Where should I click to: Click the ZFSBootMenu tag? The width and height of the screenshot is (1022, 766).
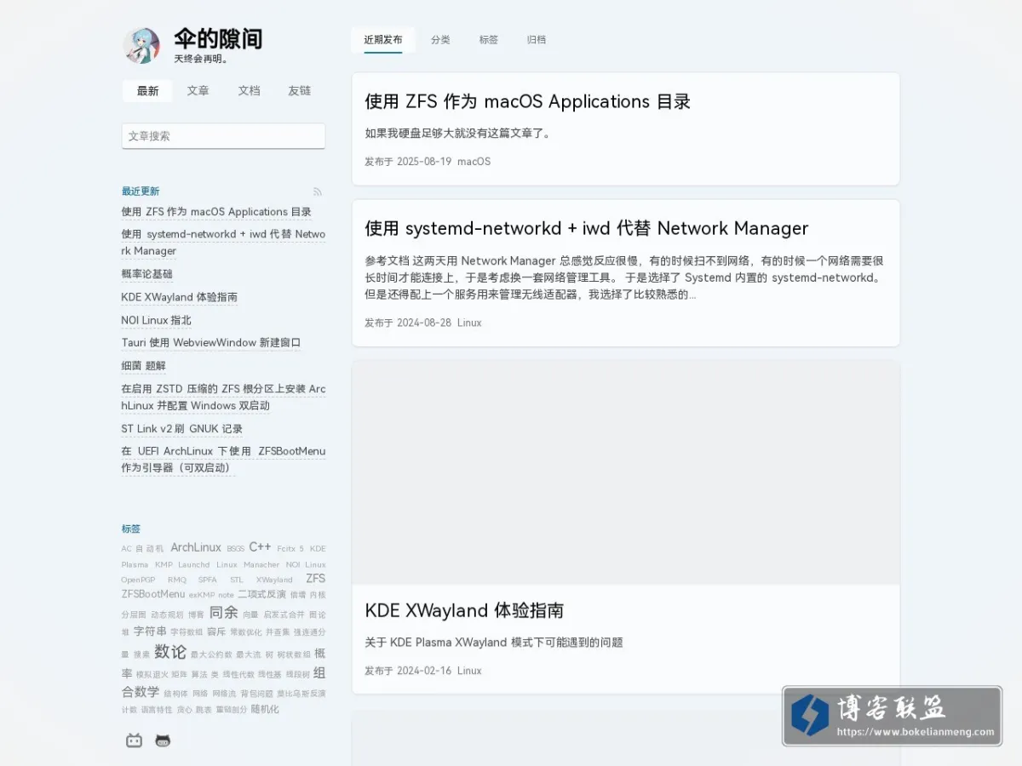pyautogui.click(x=153, y=594)
